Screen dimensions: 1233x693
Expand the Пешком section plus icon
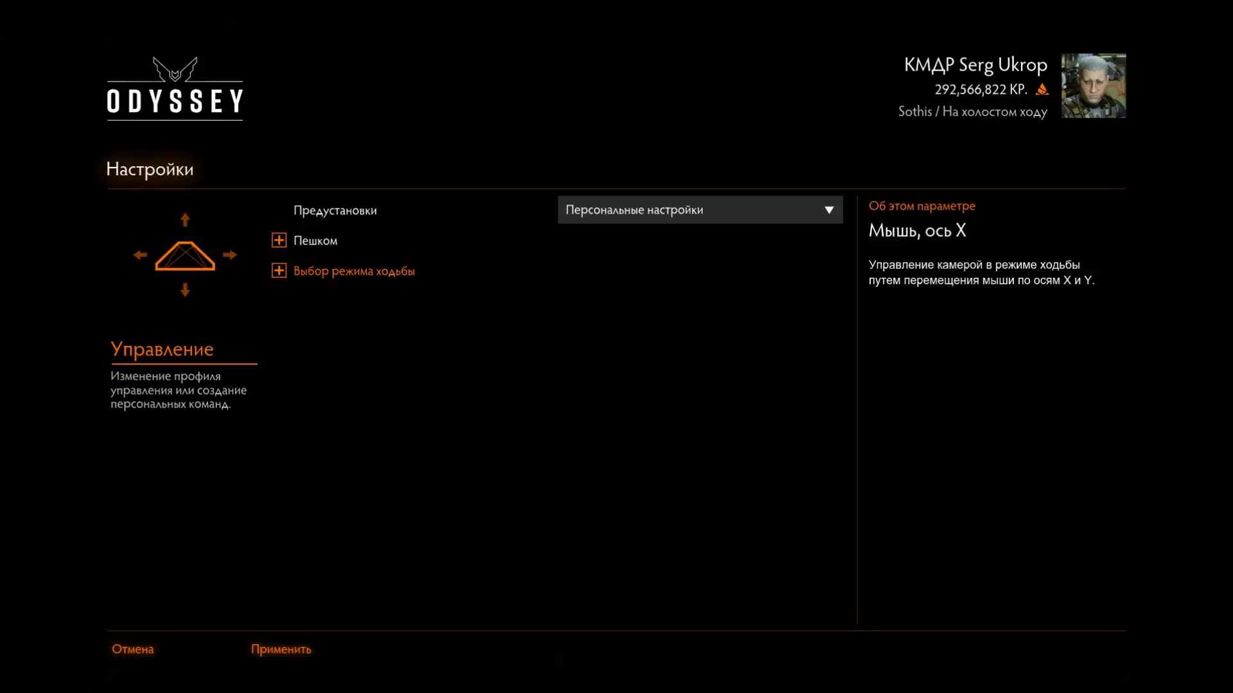pos(279,241)
